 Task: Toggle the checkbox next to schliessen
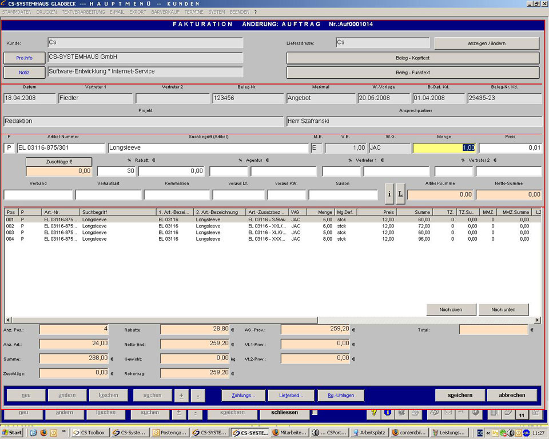coord(315,412)
